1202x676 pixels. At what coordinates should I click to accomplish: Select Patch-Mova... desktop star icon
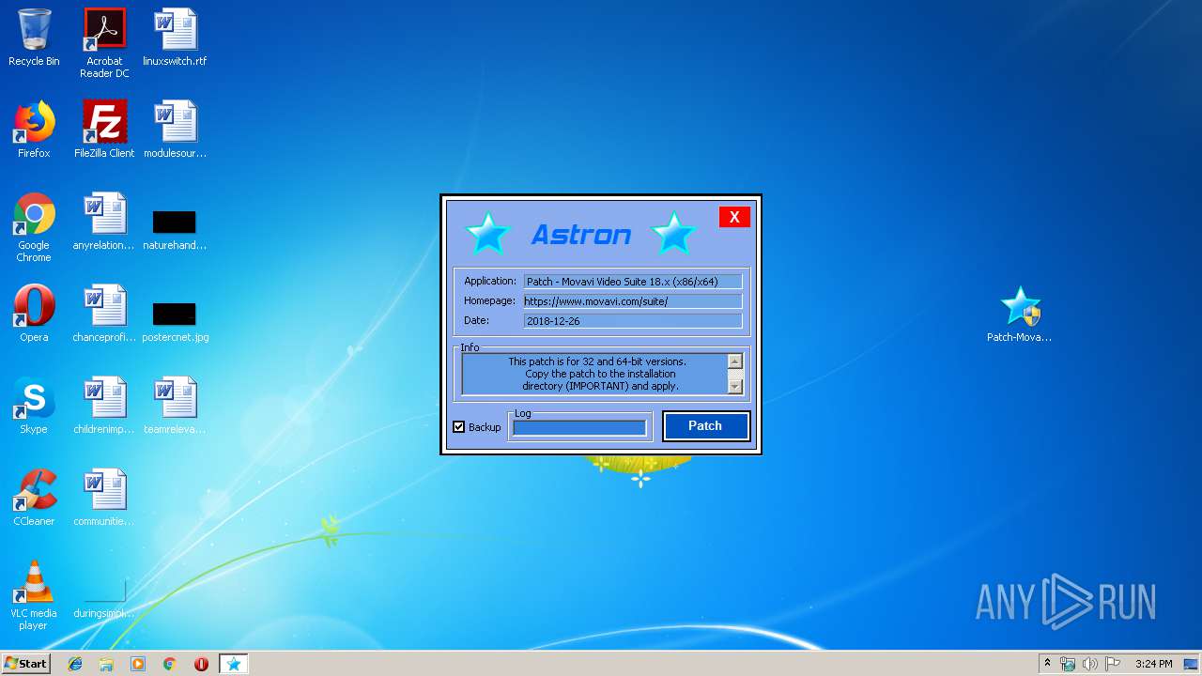[x=1020, y=315]
